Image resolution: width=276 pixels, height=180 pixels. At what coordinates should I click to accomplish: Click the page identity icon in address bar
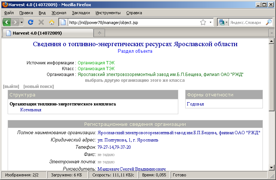[63, 22]
